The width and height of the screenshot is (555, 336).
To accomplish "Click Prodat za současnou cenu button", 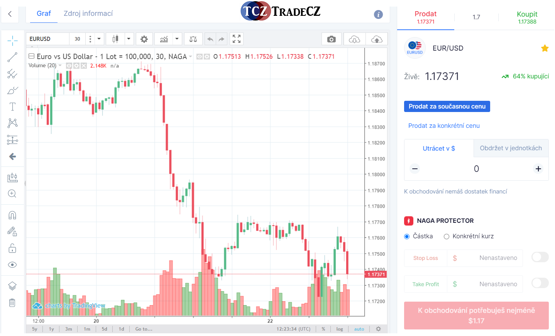I will point(447,107).
